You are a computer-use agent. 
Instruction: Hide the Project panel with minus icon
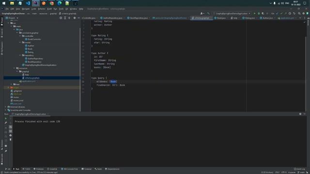coord(78,18)
